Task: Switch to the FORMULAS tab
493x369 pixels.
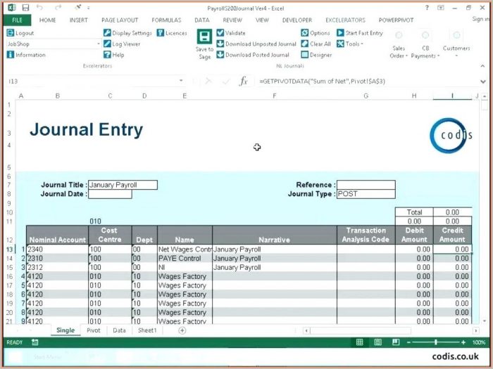Action: 166,20
